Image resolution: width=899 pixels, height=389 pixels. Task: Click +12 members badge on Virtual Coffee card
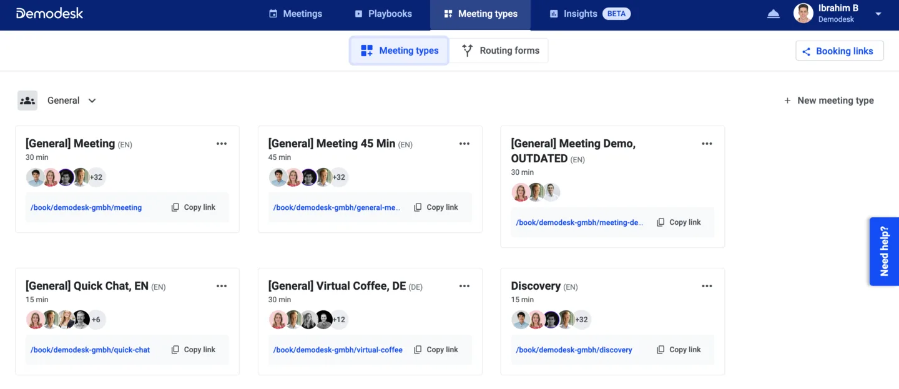tap(338, 320)
